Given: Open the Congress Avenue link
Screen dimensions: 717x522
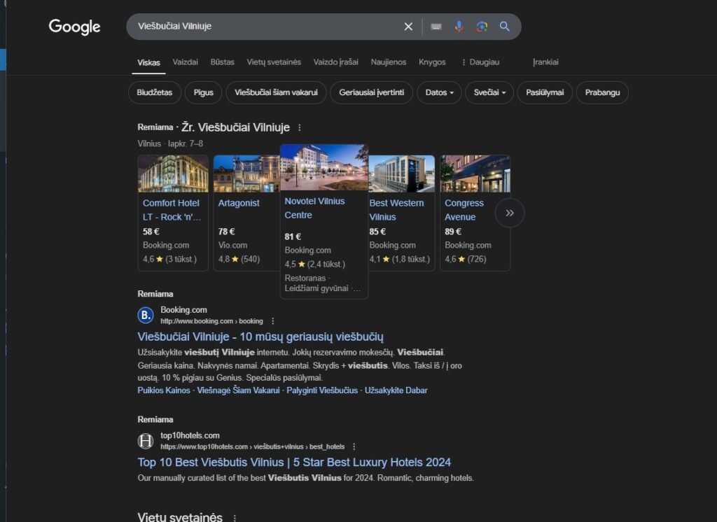Looking at the screenshot, I should pos(464,210).
